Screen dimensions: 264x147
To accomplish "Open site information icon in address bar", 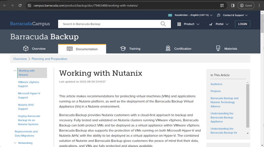I will 29,6.
